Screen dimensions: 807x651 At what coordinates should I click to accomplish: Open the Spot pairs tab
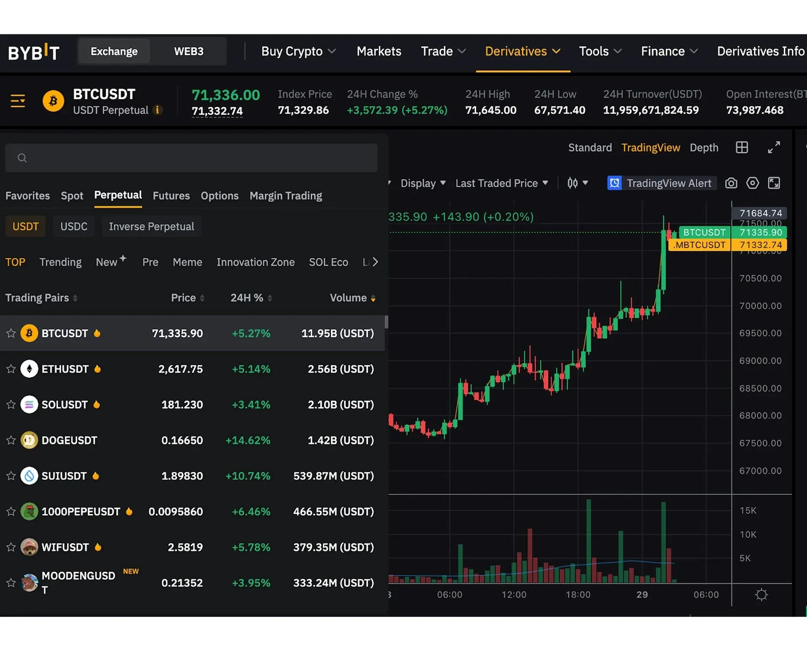pyautogui.click(x=72, y=196)
